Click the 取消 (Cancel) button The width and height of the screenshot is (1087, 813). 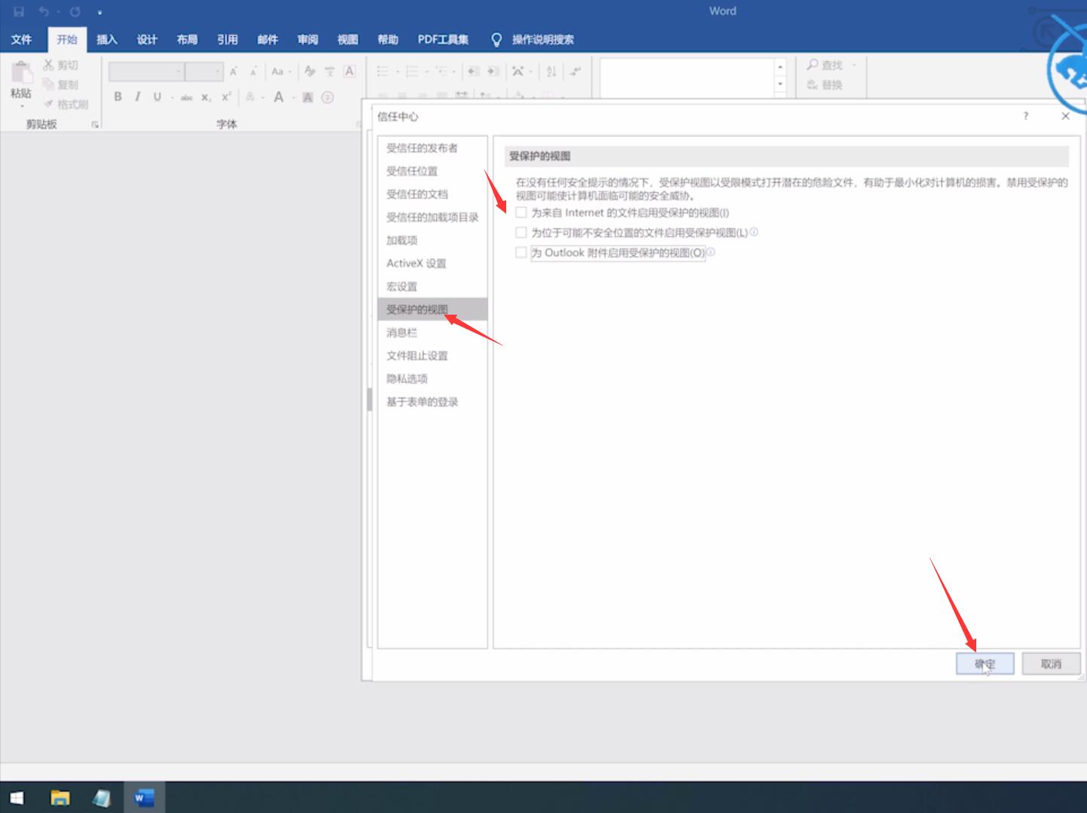tap(1051, 663)
